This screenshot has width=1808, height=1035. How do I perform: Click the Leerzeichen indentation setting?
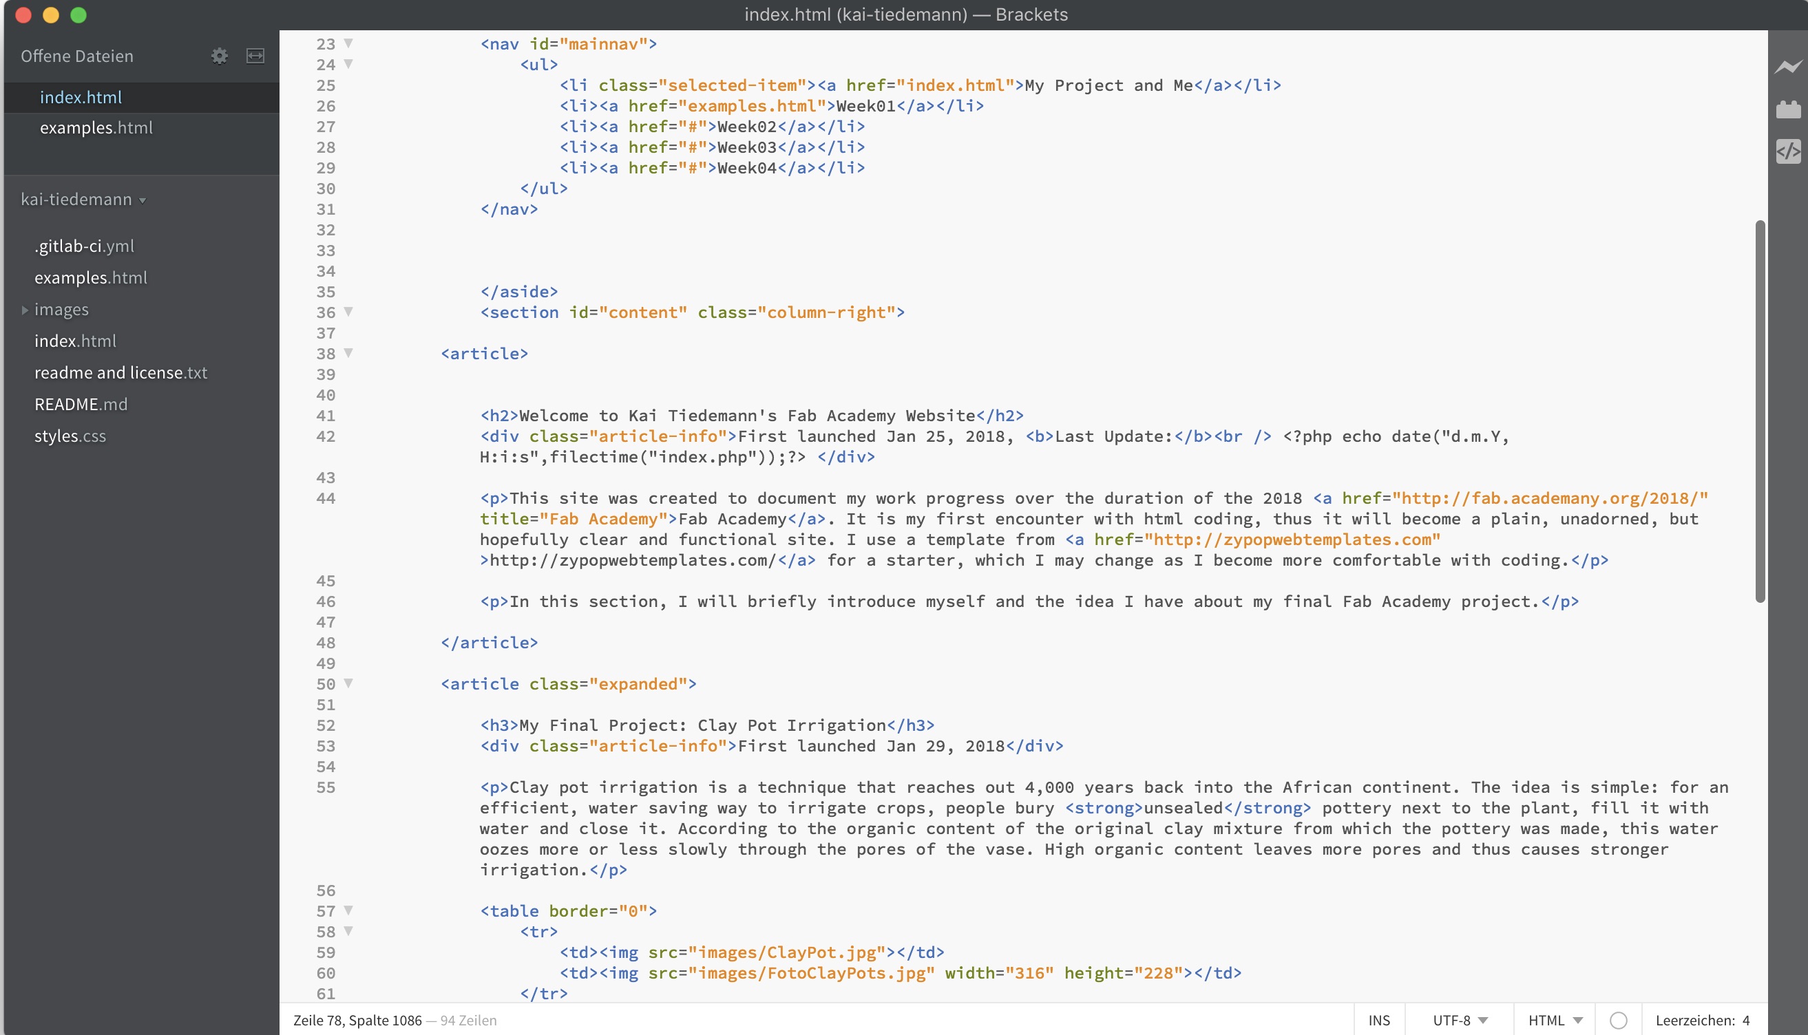pos(1694,1020)
